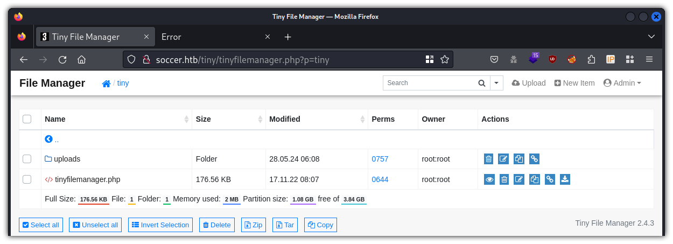
Task: Click the download icon for tinyfilemanager.php
Action: (x=565, y=179)
